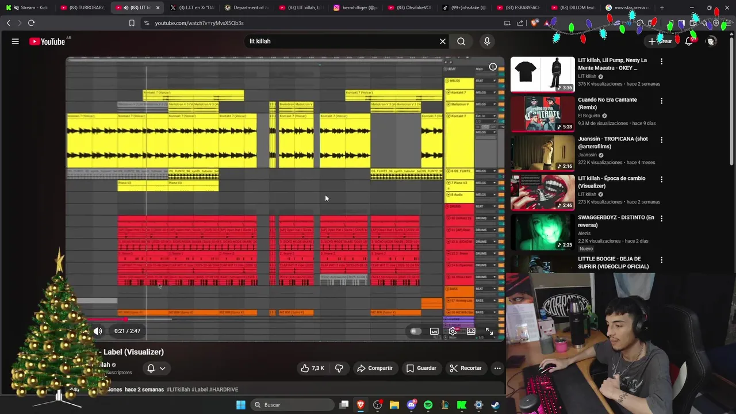The width and height of the screenshot is (736, 414).
Task: Open channel notification bell dropdown
Action: coord(156,368)
